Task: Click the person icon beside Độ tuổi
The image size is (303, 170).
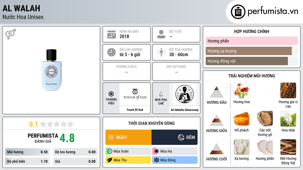Action: [161, 34]
